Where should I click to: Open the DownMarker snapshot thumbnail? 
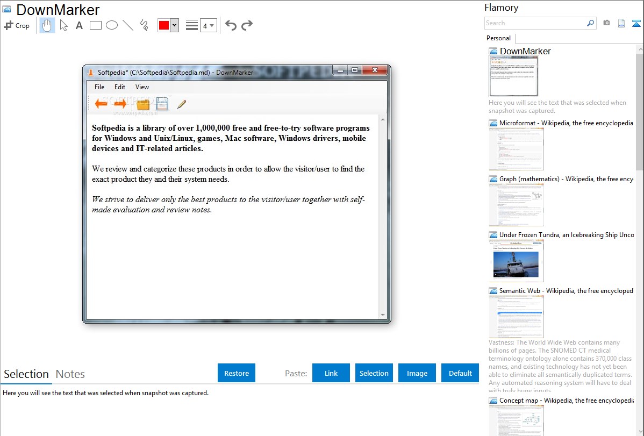pyautogui.click(x=513, y=76)
